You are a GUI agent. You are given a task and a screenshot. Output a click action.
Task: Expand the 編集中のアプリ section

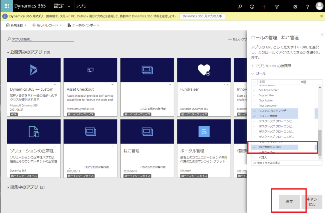(x=8, y=187)
